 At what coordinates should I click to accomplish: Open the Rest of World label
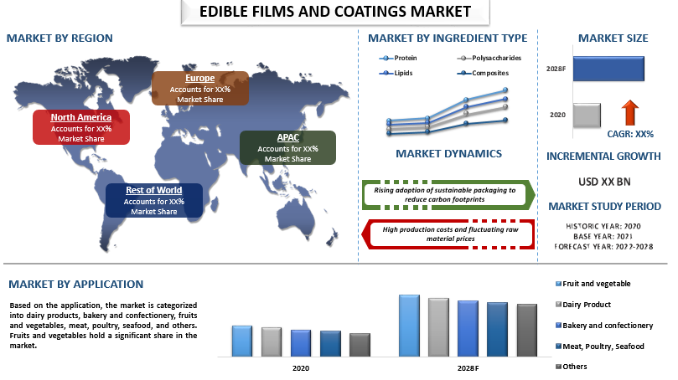point(154,200)
